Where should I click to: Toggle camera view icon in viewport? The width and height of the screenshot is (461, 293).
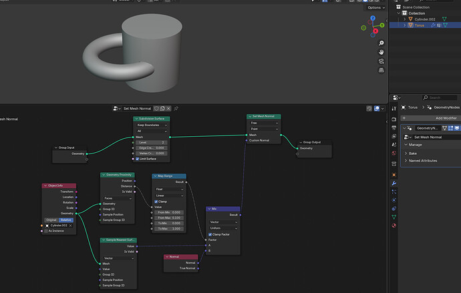381,61
